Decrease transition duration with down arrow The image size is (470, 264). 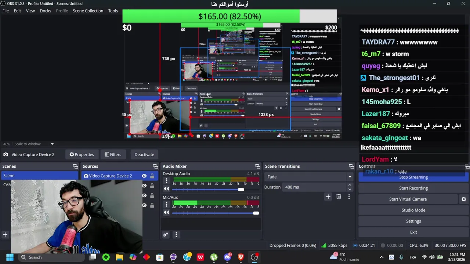click(x=350, y=189)
